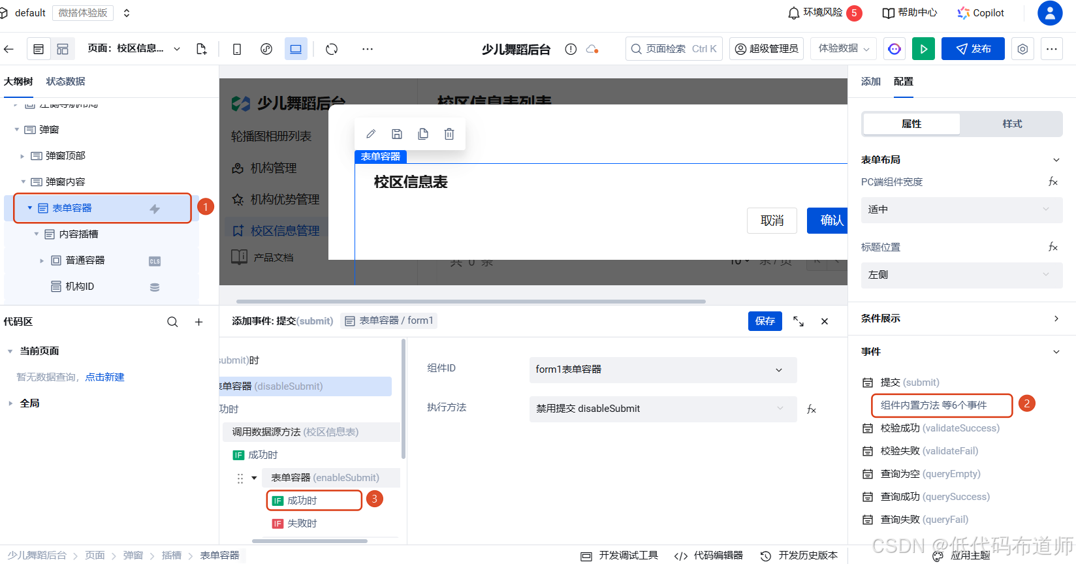Open 环境风险 notifications
The height and width of the screenshot is (564, 1076).
pos(825,12)
